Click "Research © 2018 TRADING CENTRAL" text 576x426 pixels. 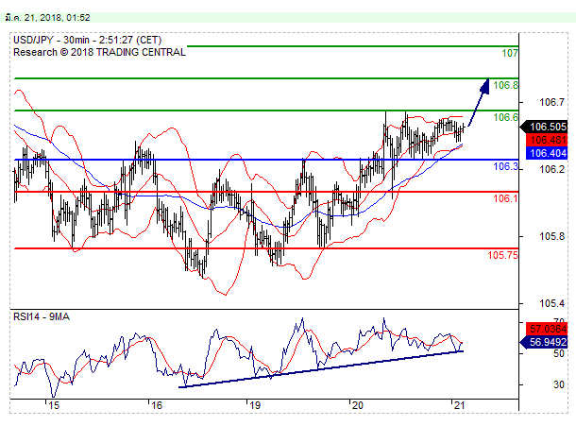(x=99, y=52)
